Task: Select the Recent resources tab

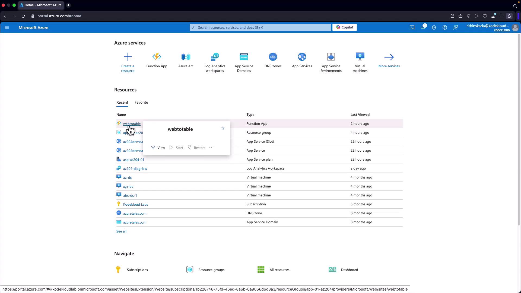Action: pyautogui.click(x=122, y=102)
